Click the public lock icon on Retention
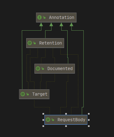114x137 pixels. coord(34,43)
